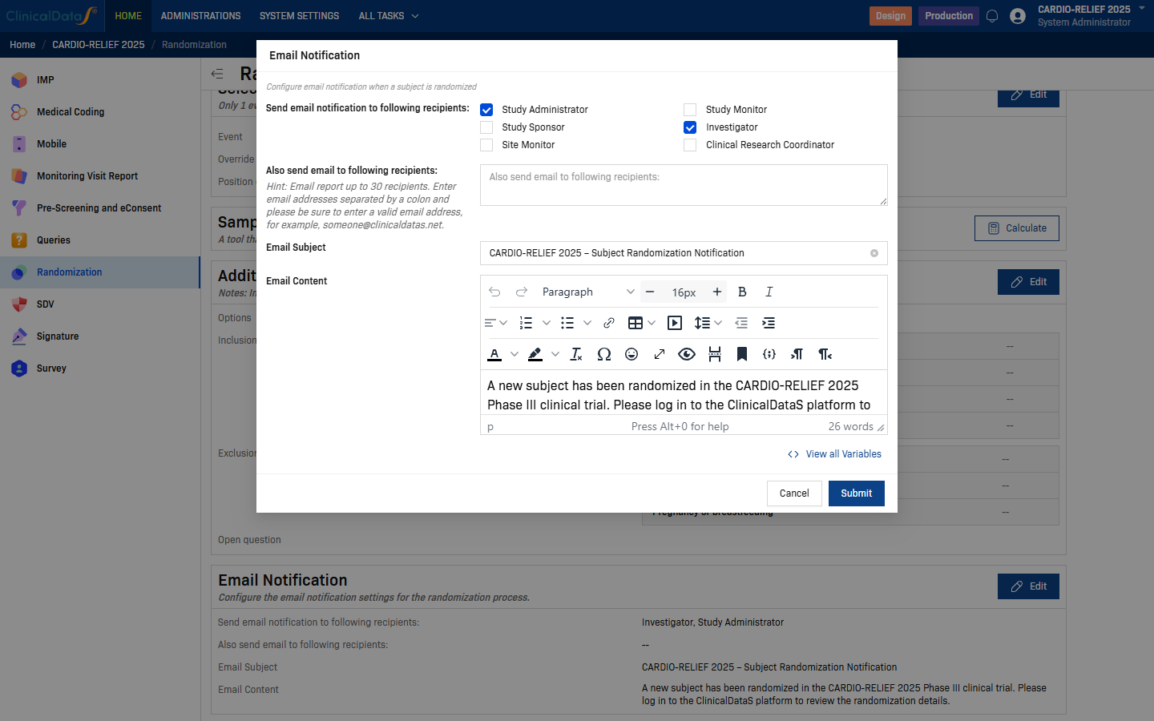This screenshot has width=1154, height=721.
Task: Apply highlight background color
Action: [x=535, y=354]
